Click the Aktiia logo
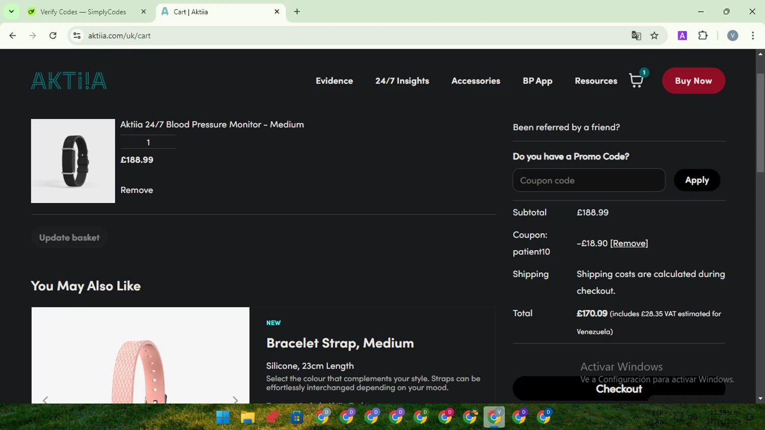 tap(69, 81)
